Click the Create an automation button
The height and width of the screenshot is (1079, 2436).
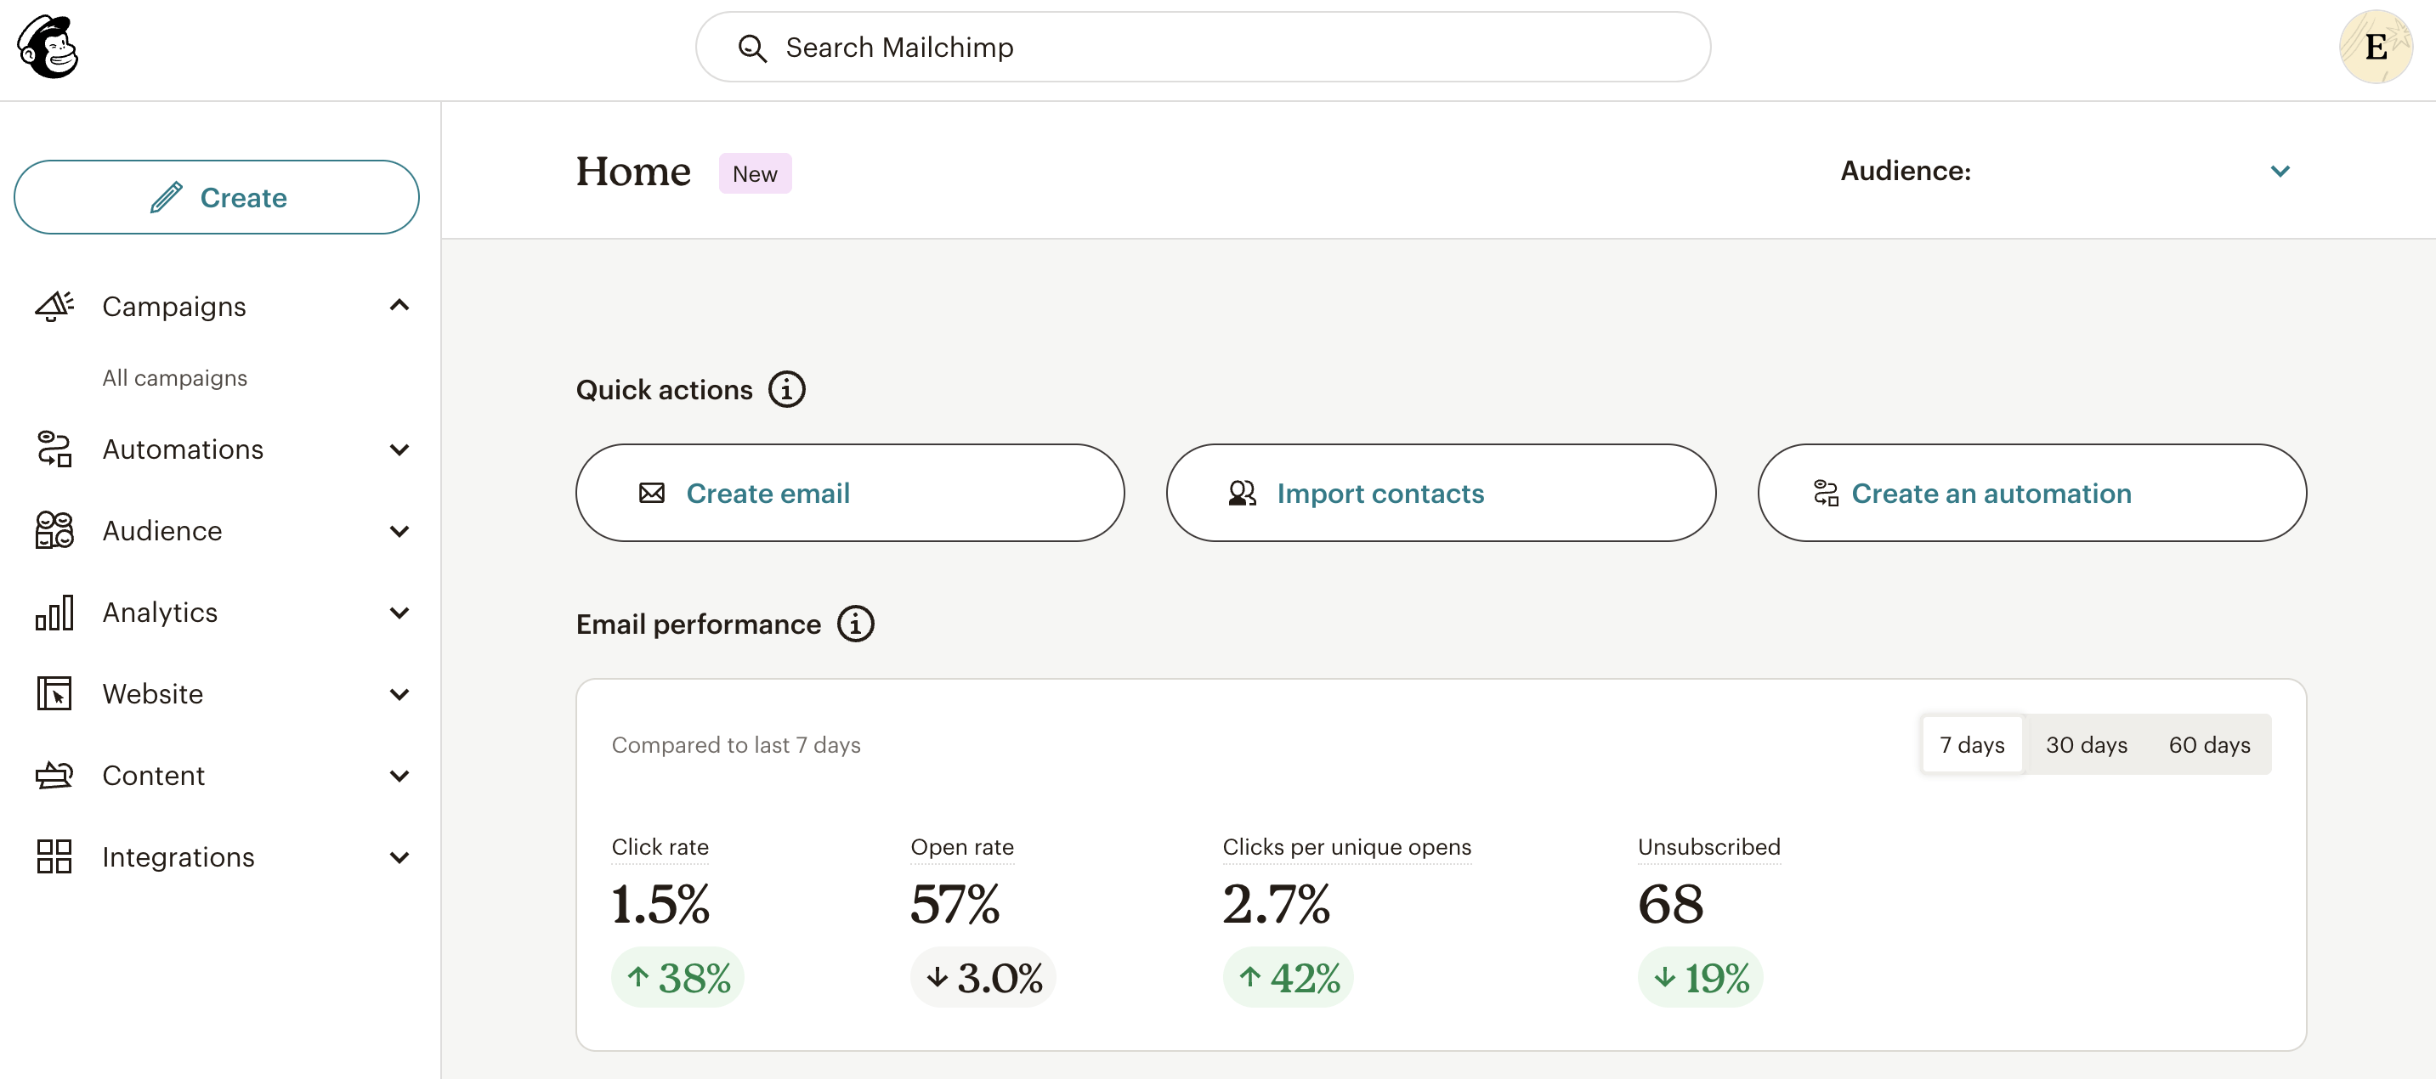click(x=2031, y=493)
